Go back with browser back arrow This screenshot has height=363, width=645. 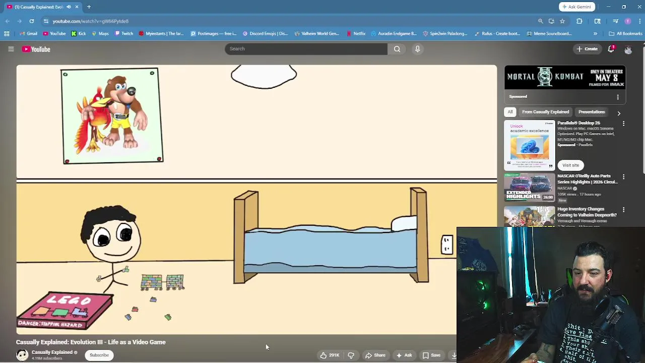tap(7, 21)
